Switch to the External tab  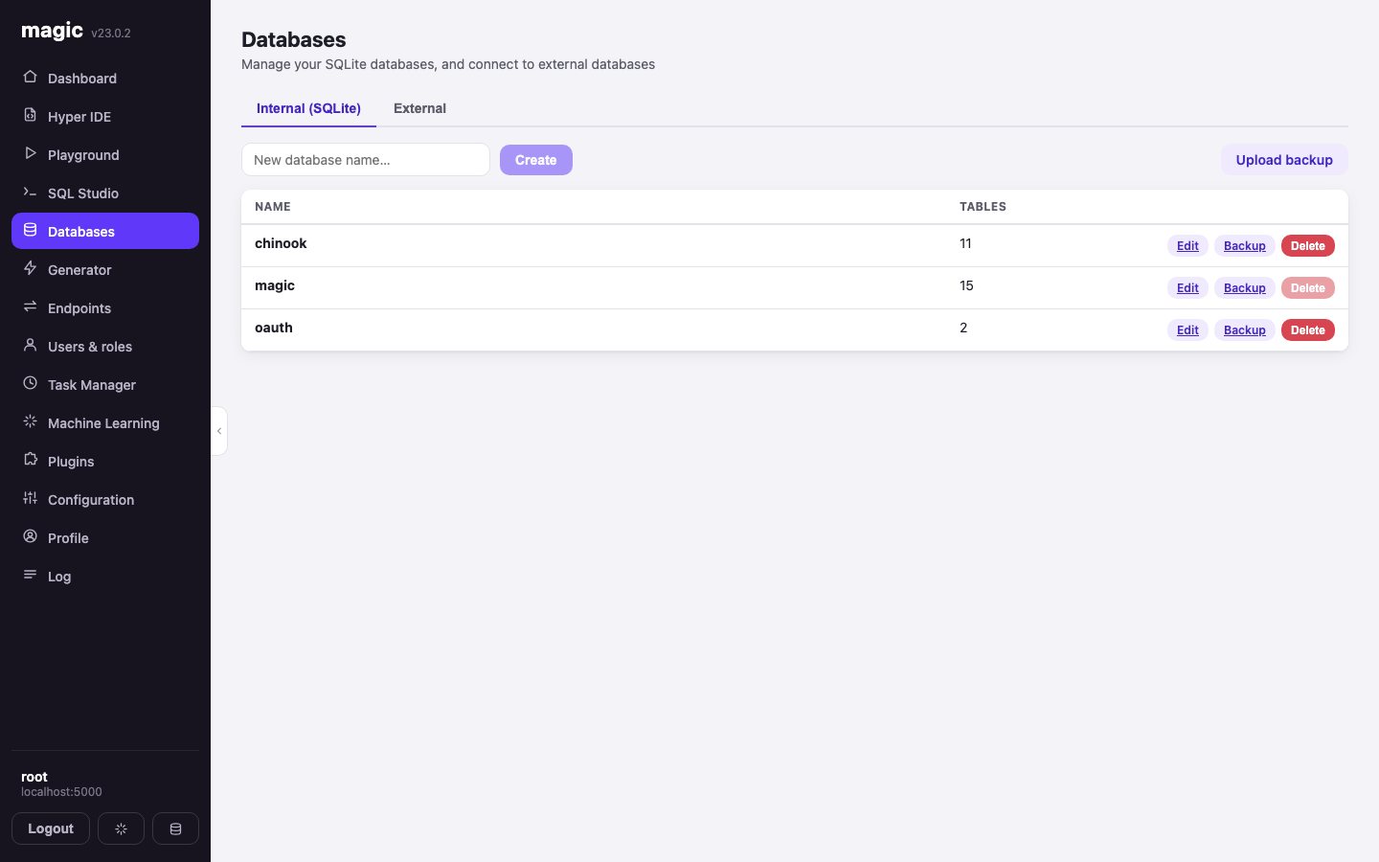pos(419,108)
